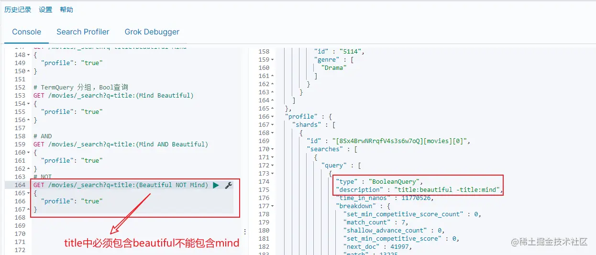Toggle fold marker at output line 163
The height and width of the screenshot is (255, 596).
(272, 92)
